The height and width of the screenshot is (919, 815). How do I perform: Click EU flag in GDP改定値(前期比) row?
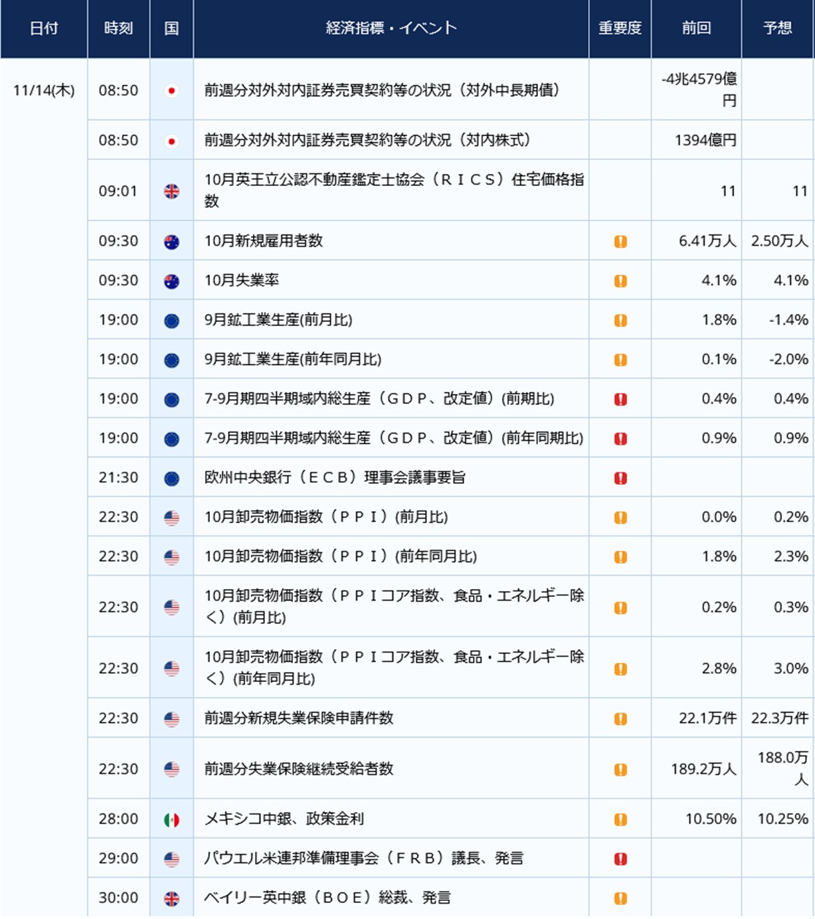[171, 399]
